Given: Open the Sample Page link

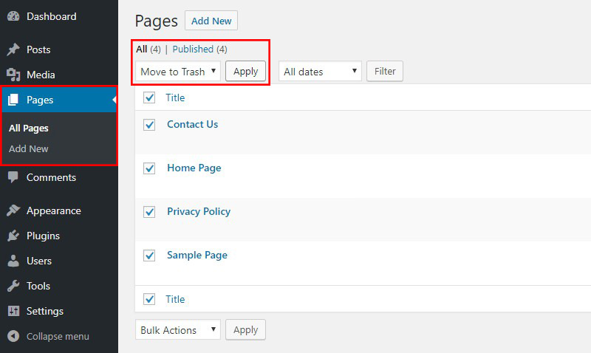Looking at the screenshot, I should [x=197, y=256].
